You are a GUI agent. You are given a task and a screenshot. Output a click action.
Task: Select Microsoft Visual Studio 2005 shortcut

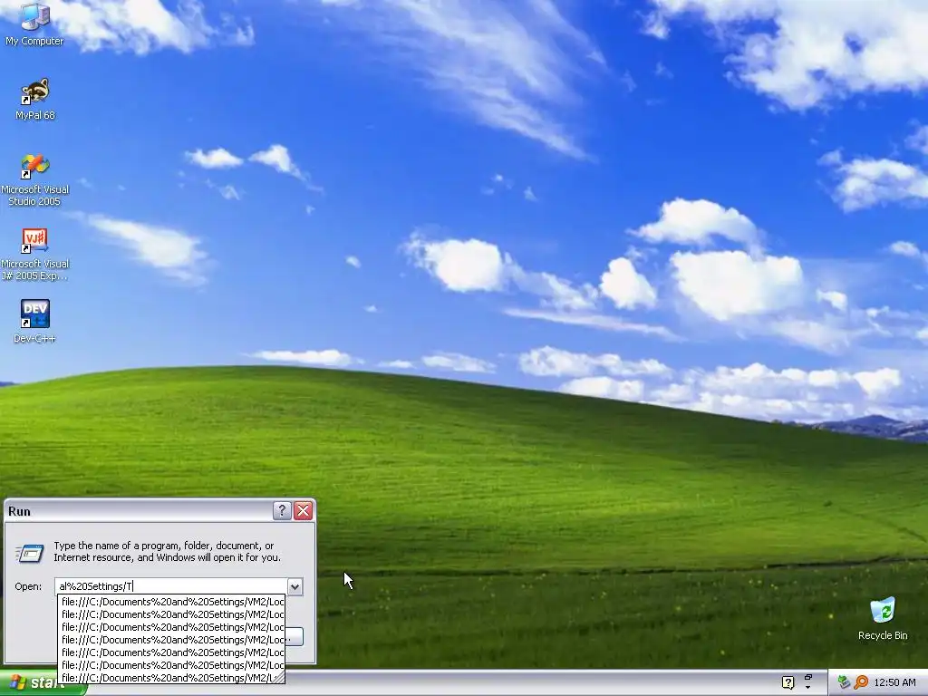(x=35, y=179)
